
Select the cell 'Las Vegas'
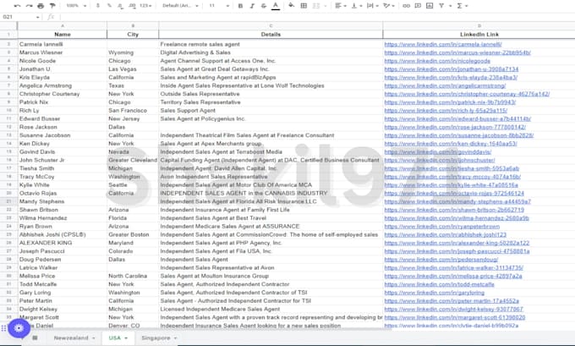click(133, 69)
